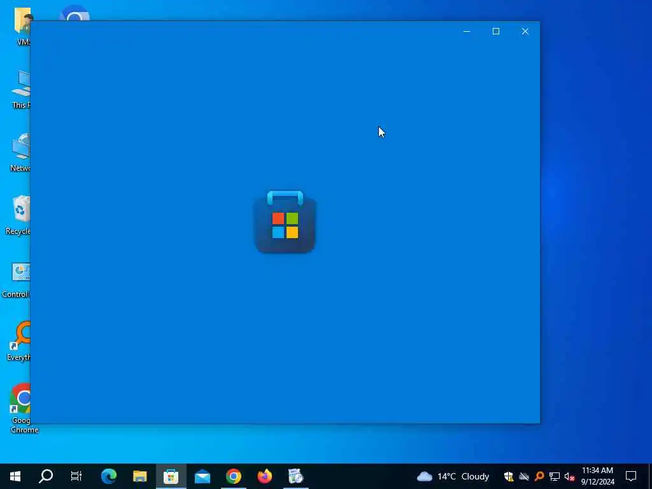652x489 pixels.
Task: Open Windows Security tray icon
Action: [x=509, y=476]
